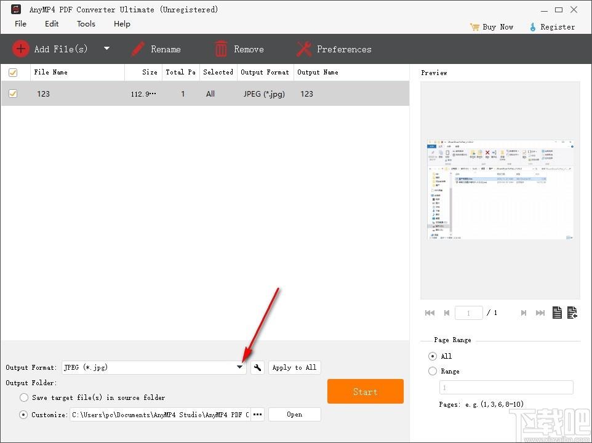Sort by File Name column header
This screenshot has width=592, height=443.
78,72
